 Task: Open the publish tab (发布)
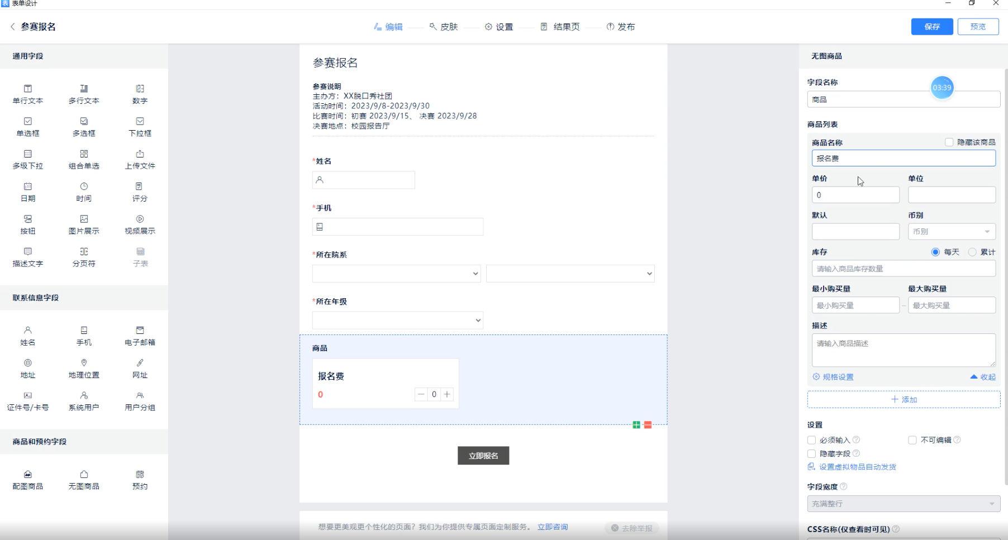click(x=621, y=27)
